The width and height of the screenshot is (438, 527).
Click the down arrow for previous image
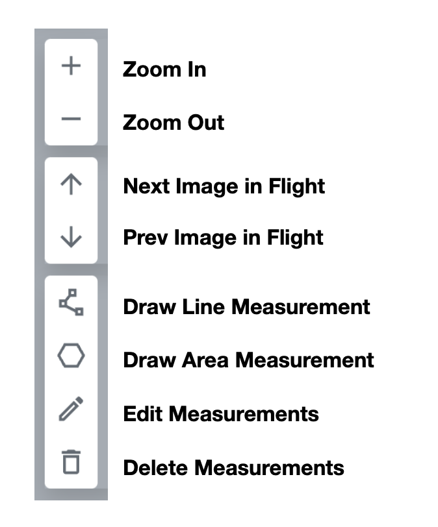[71, 238]
